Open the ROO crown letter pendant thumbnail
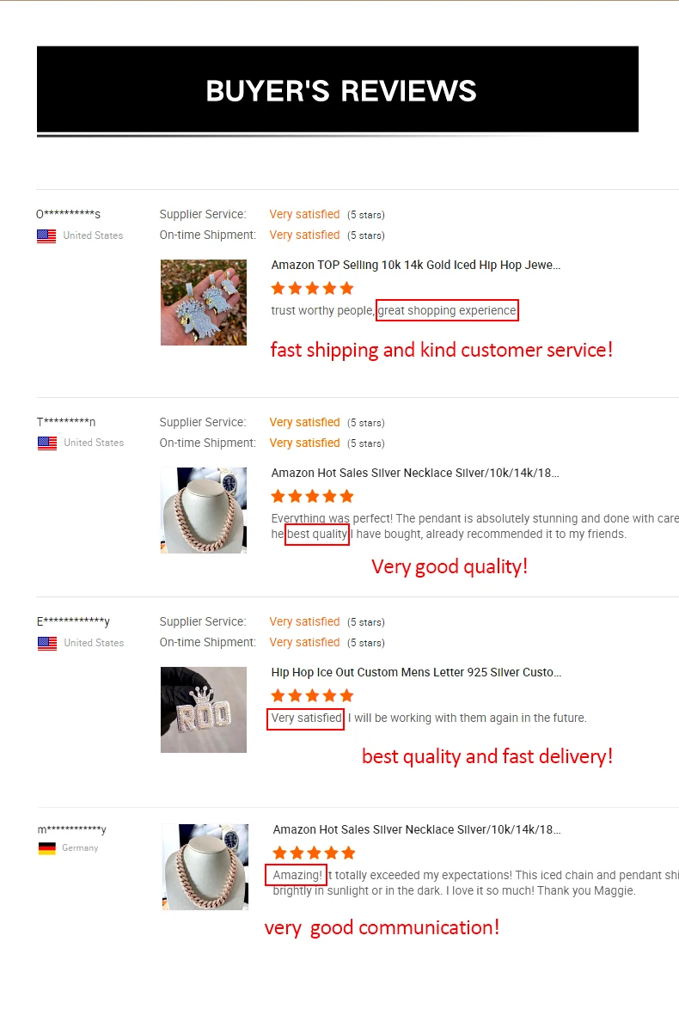 (203, 709)
